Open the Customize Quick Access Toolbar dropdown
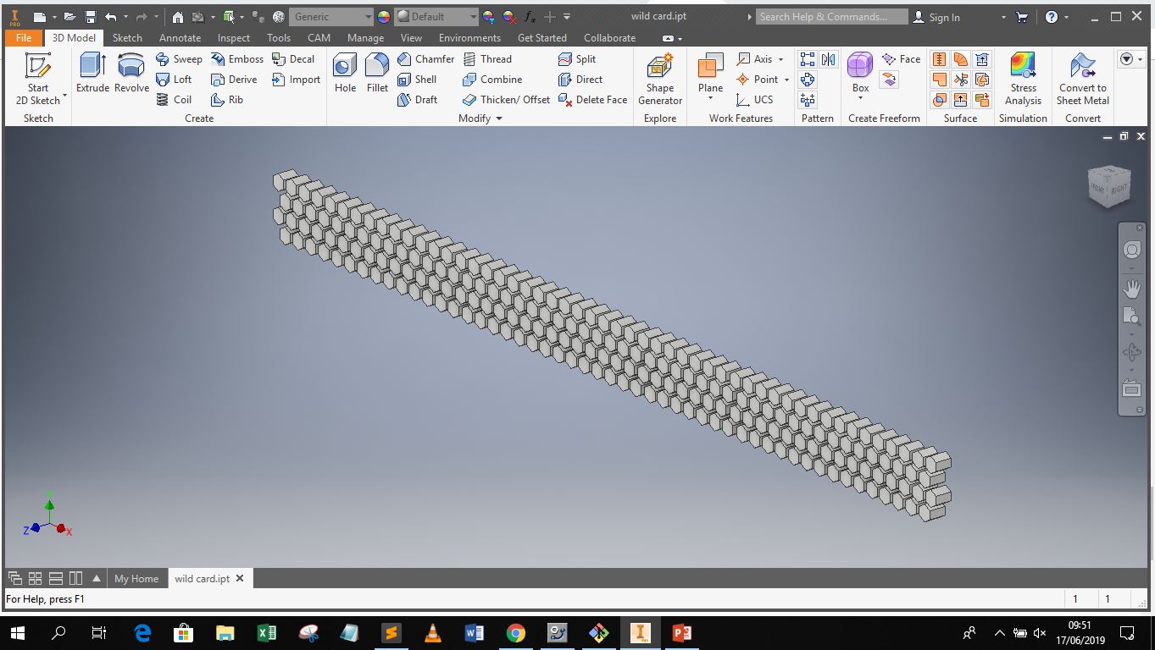 [567, 16]
